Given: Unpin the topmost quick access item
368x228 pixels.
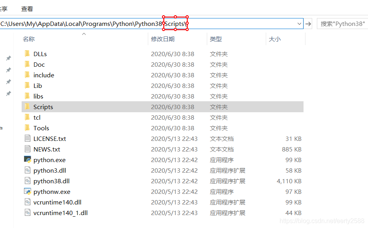Looking at the screenshot, I should click(x=8, y=58).
